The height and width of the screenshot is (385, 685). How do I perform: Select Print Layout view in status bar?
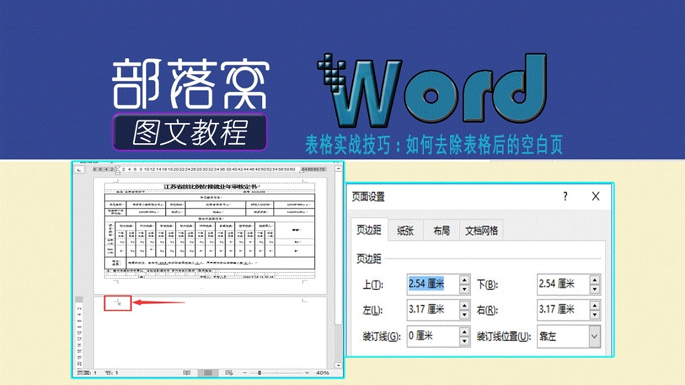(x=208, y=373)
